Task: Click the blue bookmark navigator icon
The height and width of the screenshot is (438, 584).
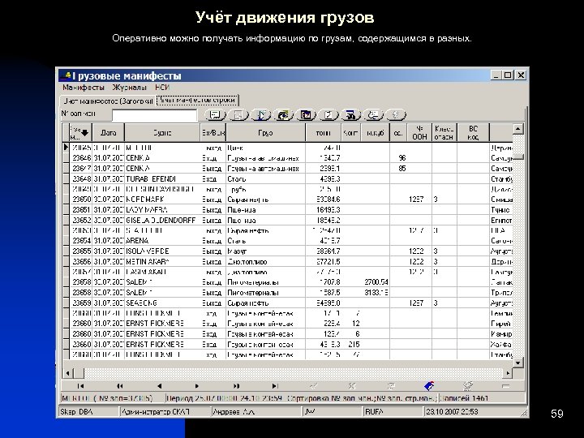Action: coord(429,386)
